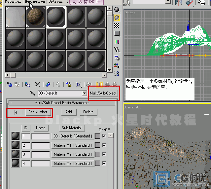Click Assign Material to Selection icon
The width and height of the screenshot is (211, 189).
[x=27, y=85]
